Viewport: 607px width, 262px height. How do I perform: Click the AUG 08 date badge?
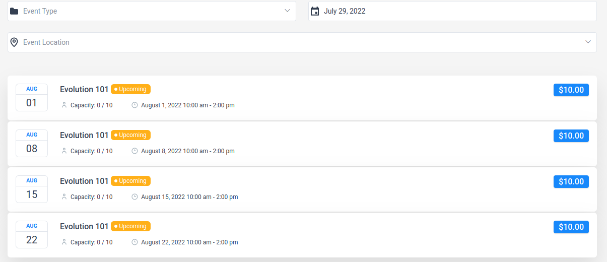(x=32, y=143)
